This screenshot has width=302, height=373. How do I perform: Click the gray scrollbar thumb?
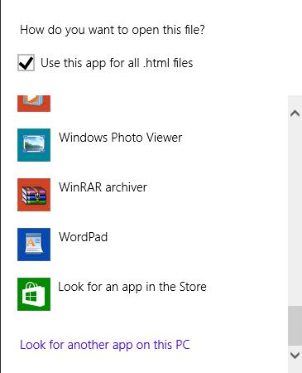[x=295, y=326]
